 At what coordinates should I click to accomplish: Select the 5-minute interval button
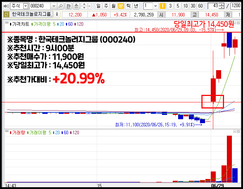[x=178, y=6]
